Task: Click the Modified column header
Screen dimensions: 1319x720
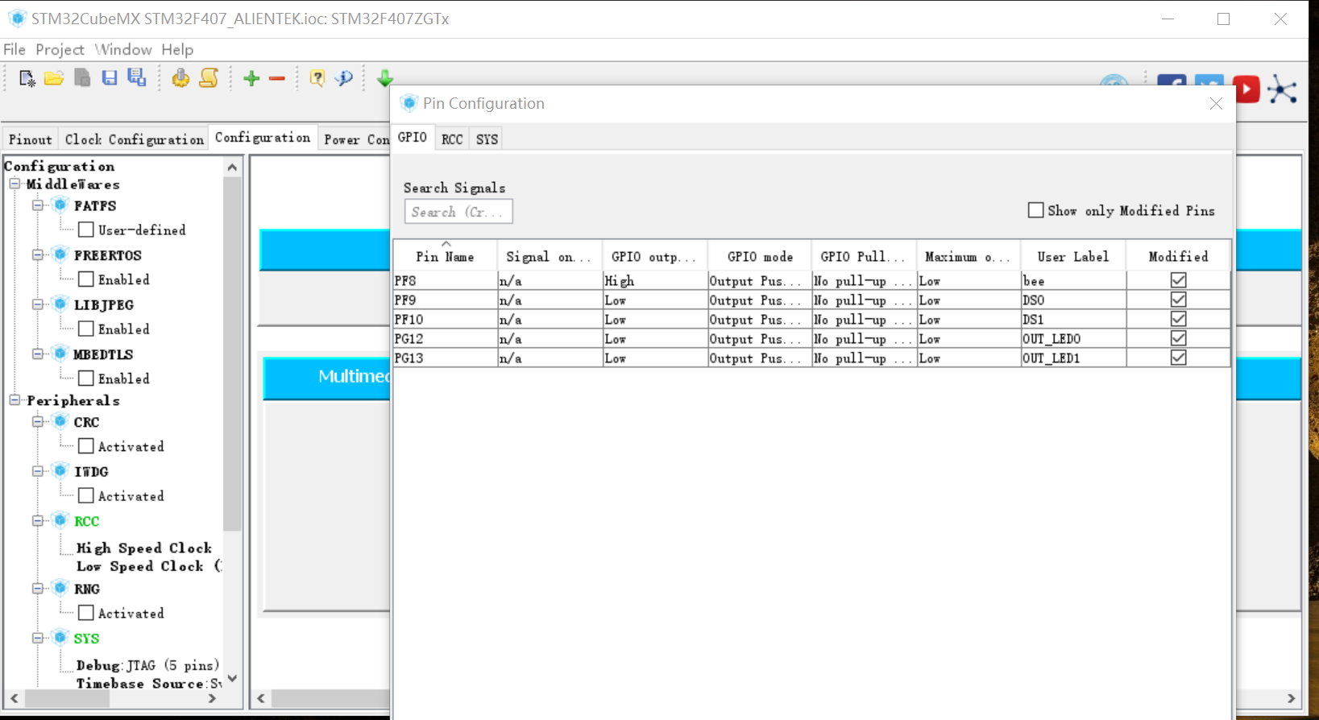Action: click(x=1178, y=256)
